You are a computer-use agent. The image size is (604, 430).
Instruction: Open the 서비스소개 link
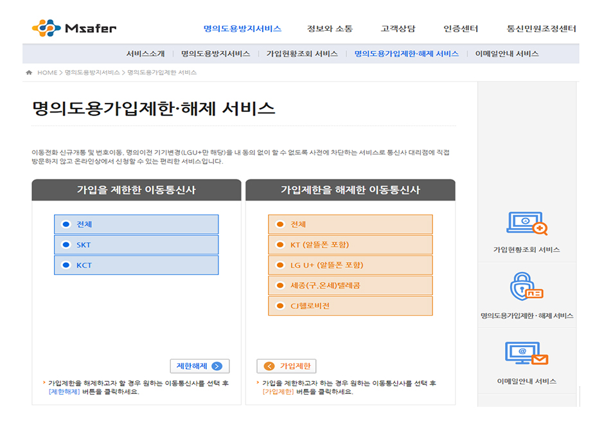point(147,53)
